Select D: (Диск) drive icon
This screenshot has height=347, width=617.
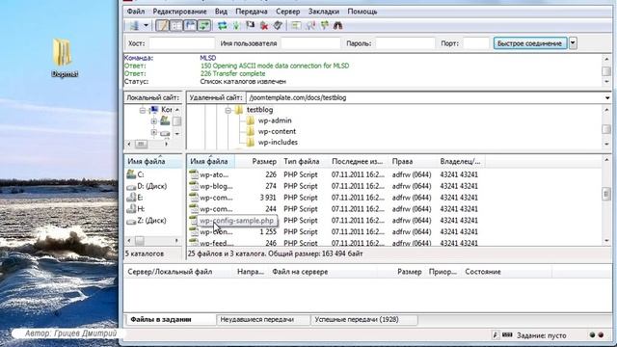131,186
